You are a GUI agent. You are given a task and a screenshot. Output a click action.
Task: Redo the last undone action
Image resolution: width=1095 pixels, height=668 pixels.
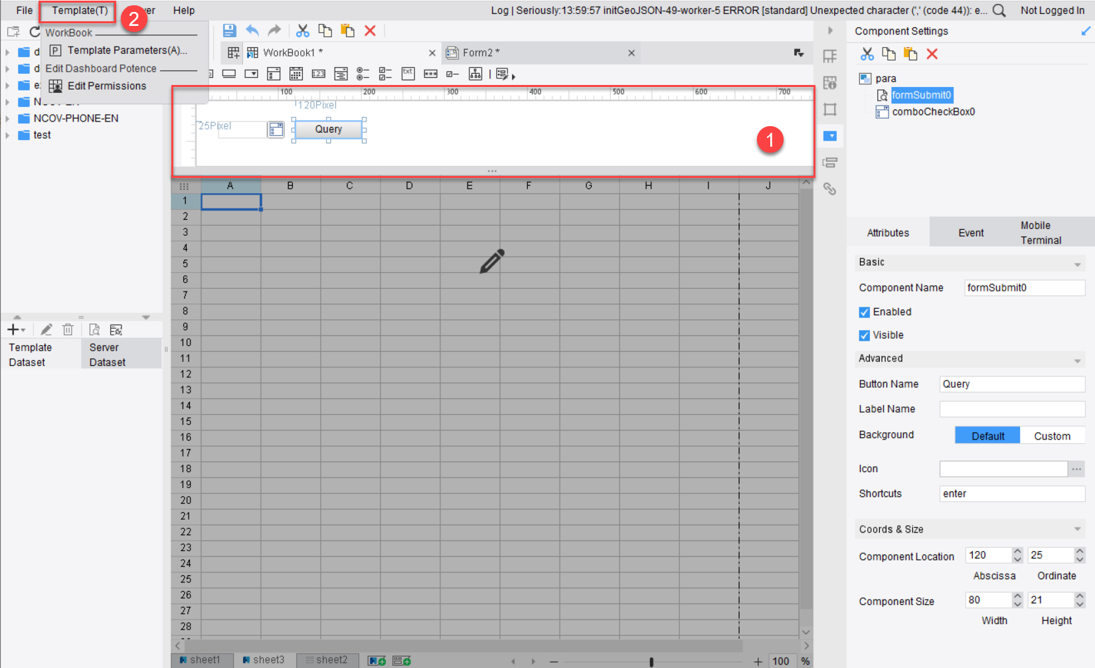[x=274, y=31]
